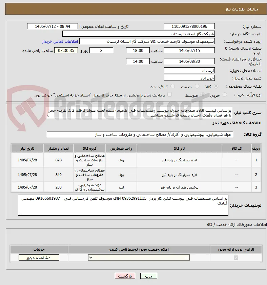Select the کالا radio button
The width and height of the screenshot is (267, 285).
point(216,86)
